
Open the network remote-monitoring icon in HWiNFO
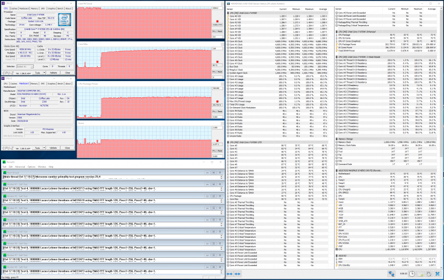coord(391,274)
